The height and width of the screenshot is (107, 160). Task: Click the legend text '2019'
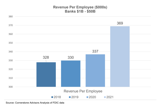(75, 97)
